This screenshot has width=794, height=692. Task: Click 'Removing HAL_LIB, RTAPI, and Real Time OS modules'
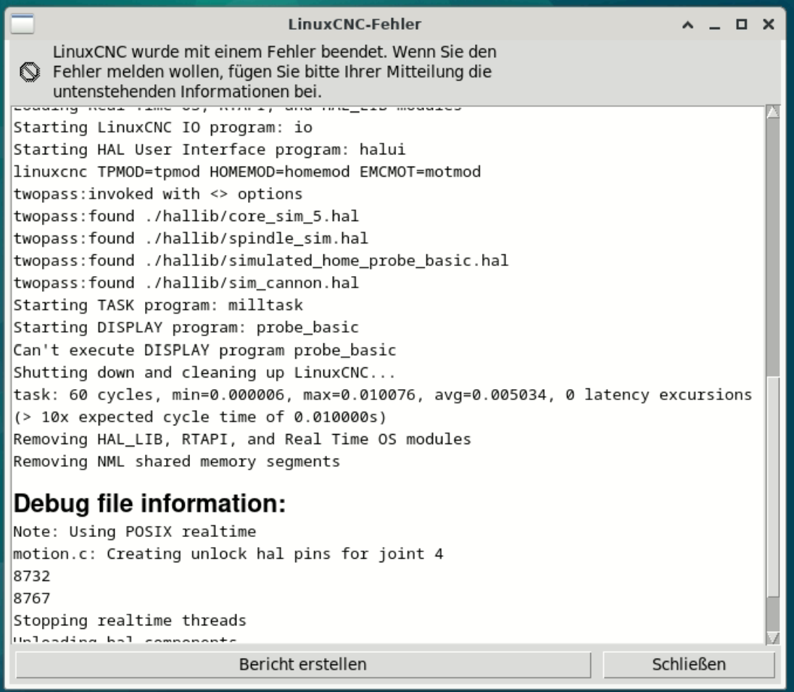[x=242, y=439]
